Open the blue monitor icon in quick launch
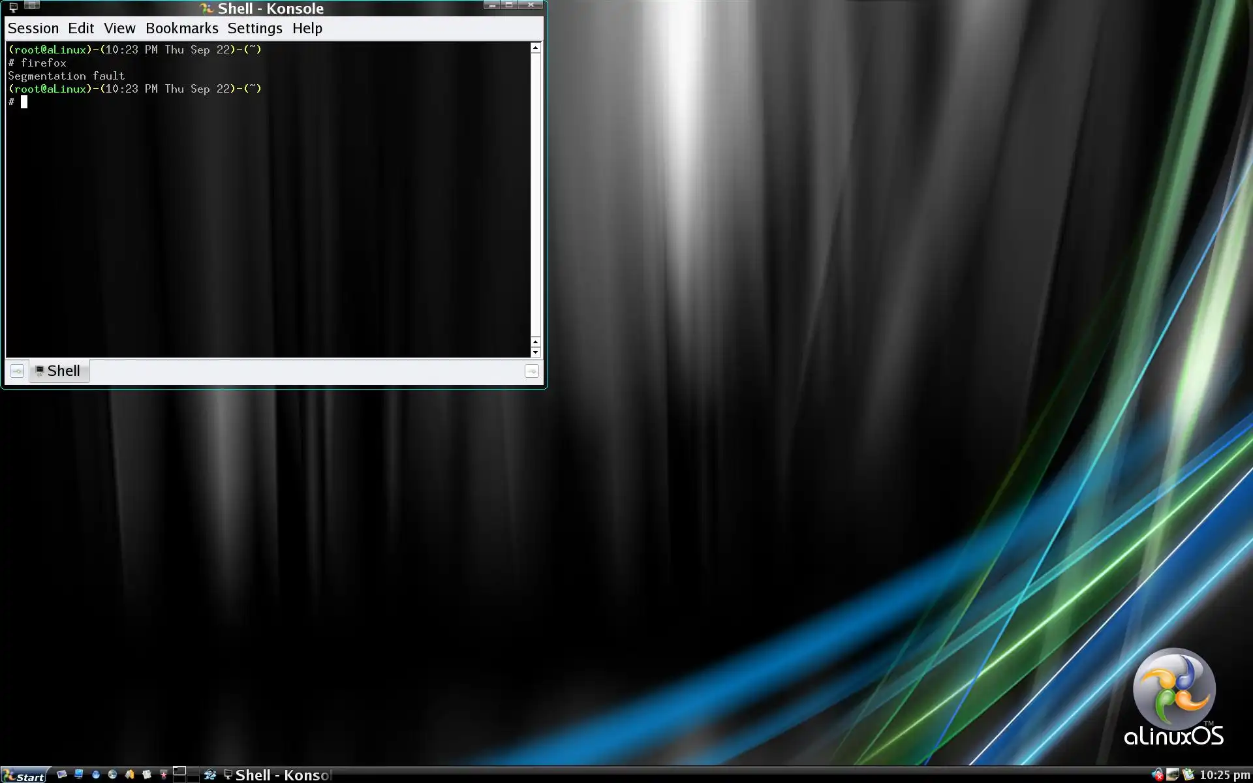The width and height of the screenshot is (1253, 783). pyautogui.click(x=79, y=774)
